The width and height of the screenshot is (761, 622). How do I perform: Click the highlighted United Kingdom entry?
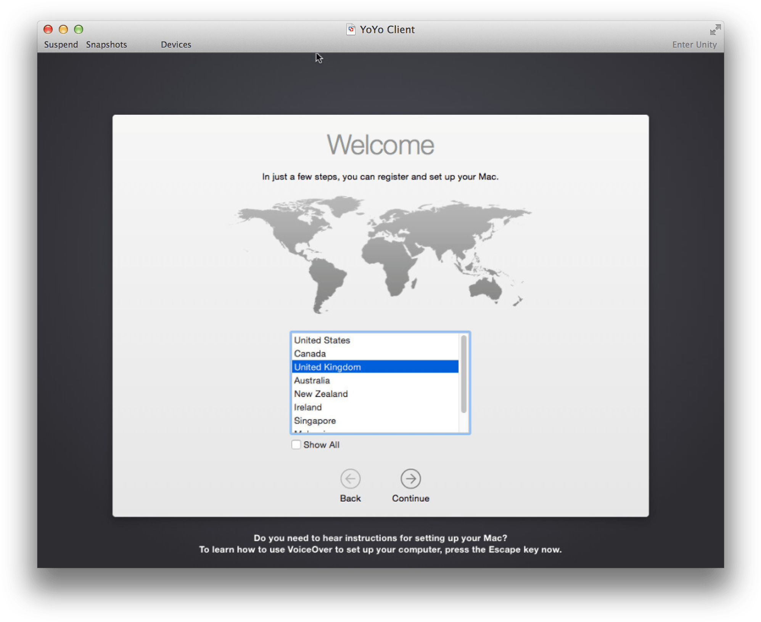click(327, 367)
